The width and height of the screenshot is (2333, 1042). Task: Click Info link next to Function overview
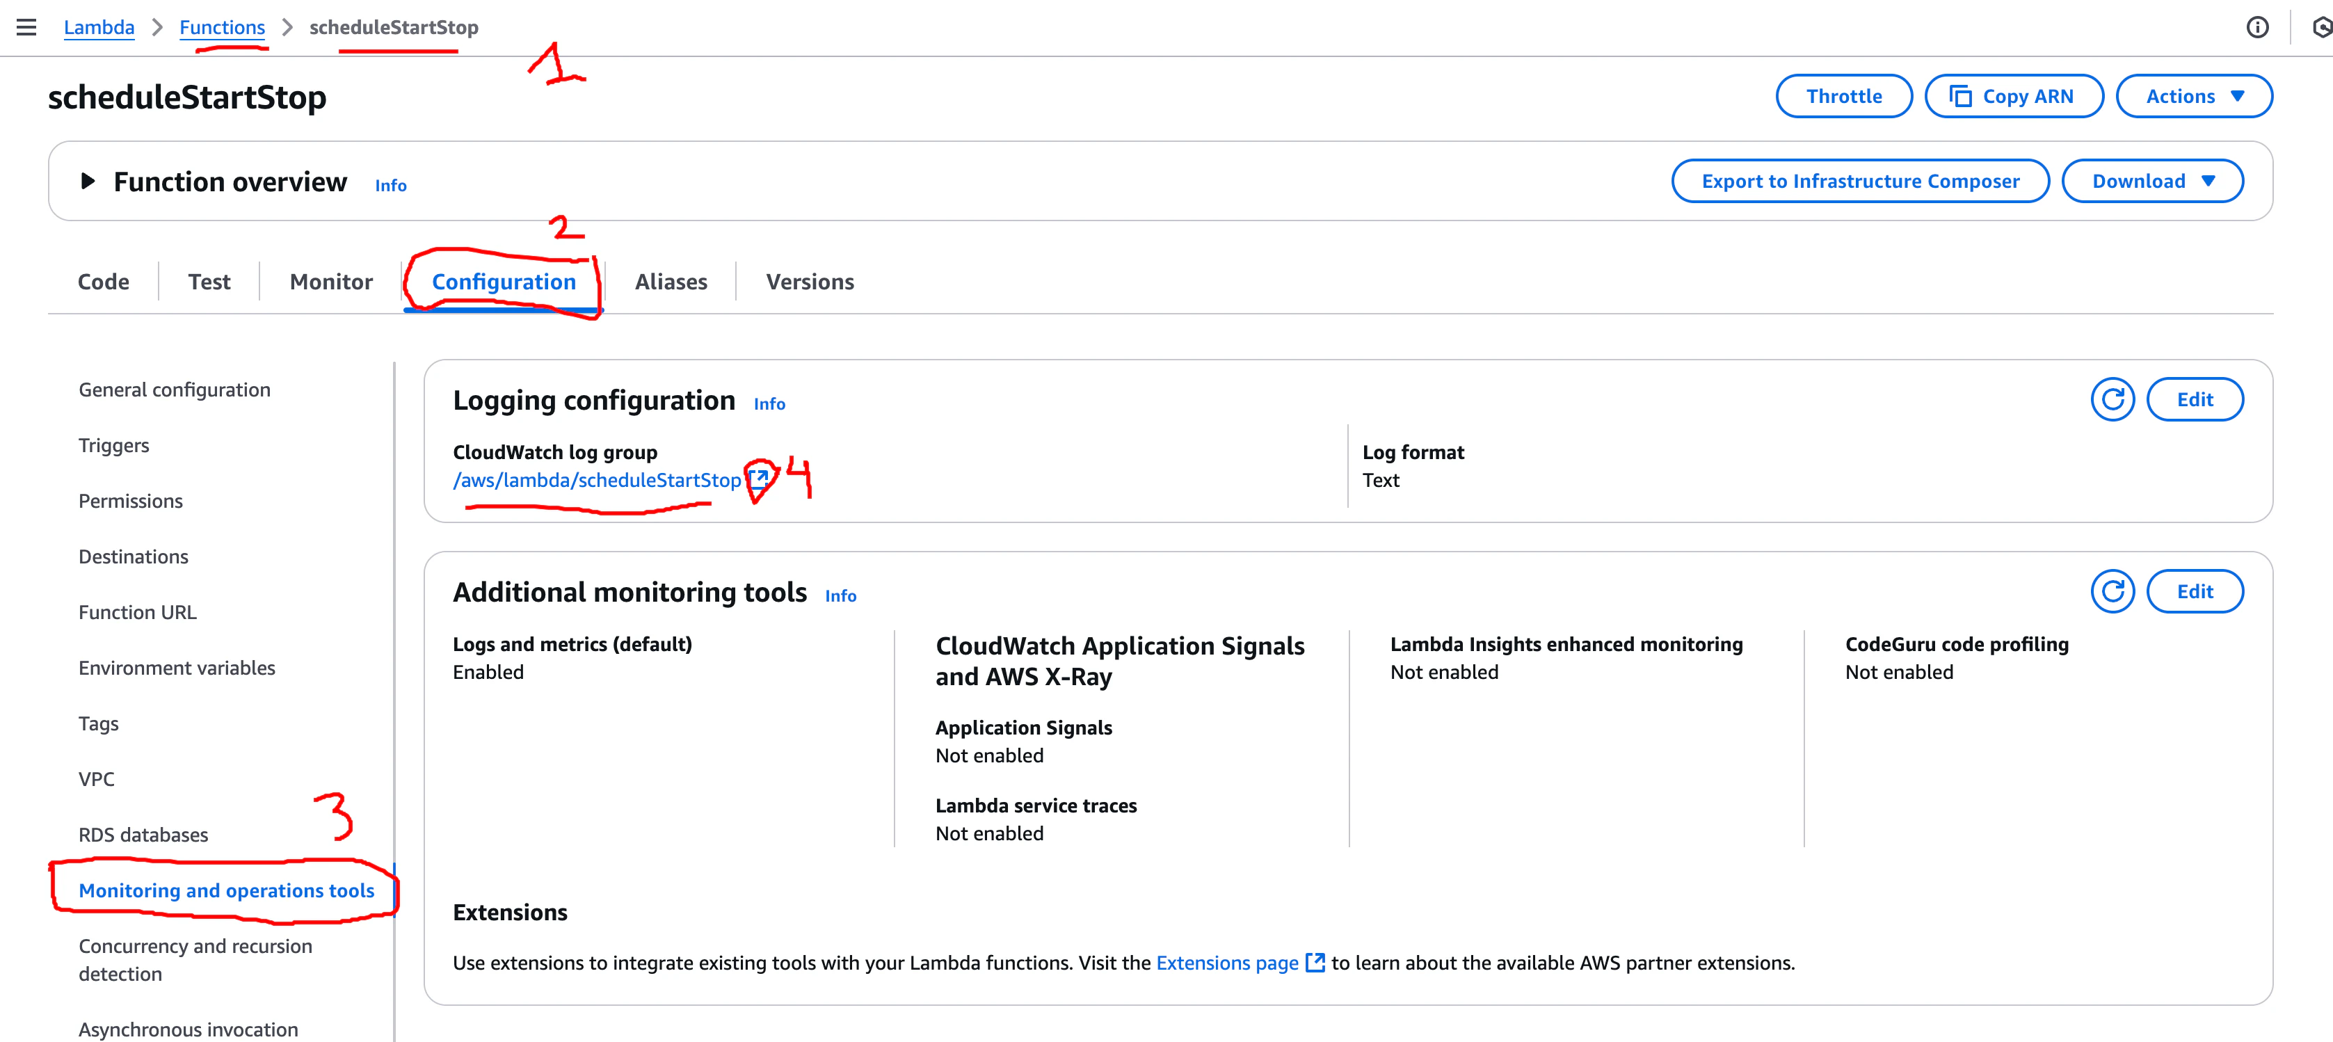[x=390, y=185]
